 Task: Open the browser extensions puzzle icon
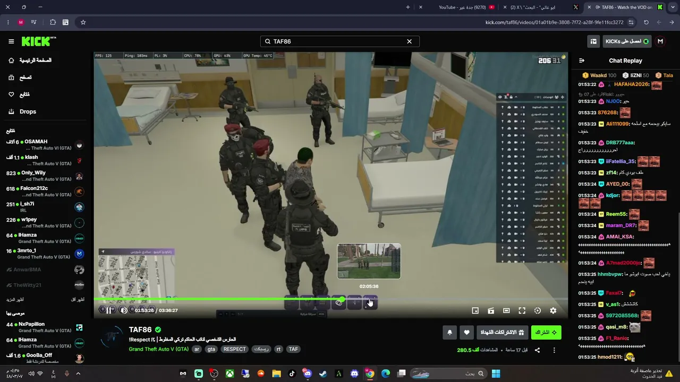click(53, 22)
